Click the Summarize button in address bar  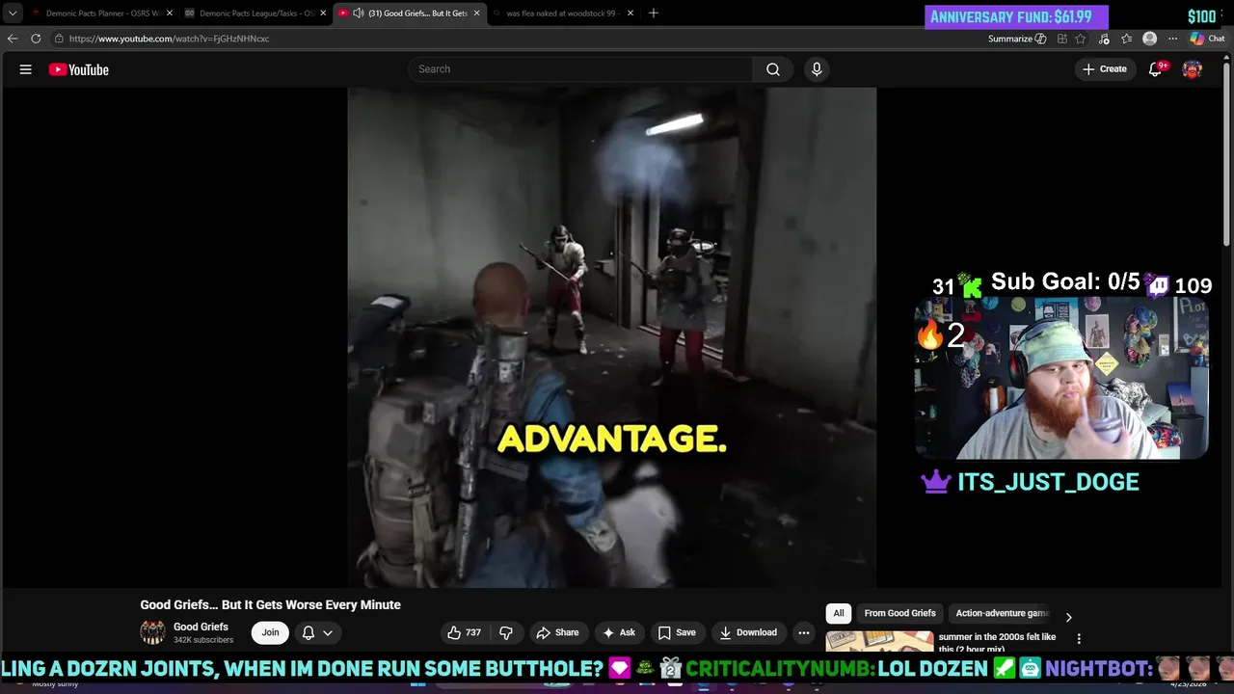click(x=1017, y=39)
